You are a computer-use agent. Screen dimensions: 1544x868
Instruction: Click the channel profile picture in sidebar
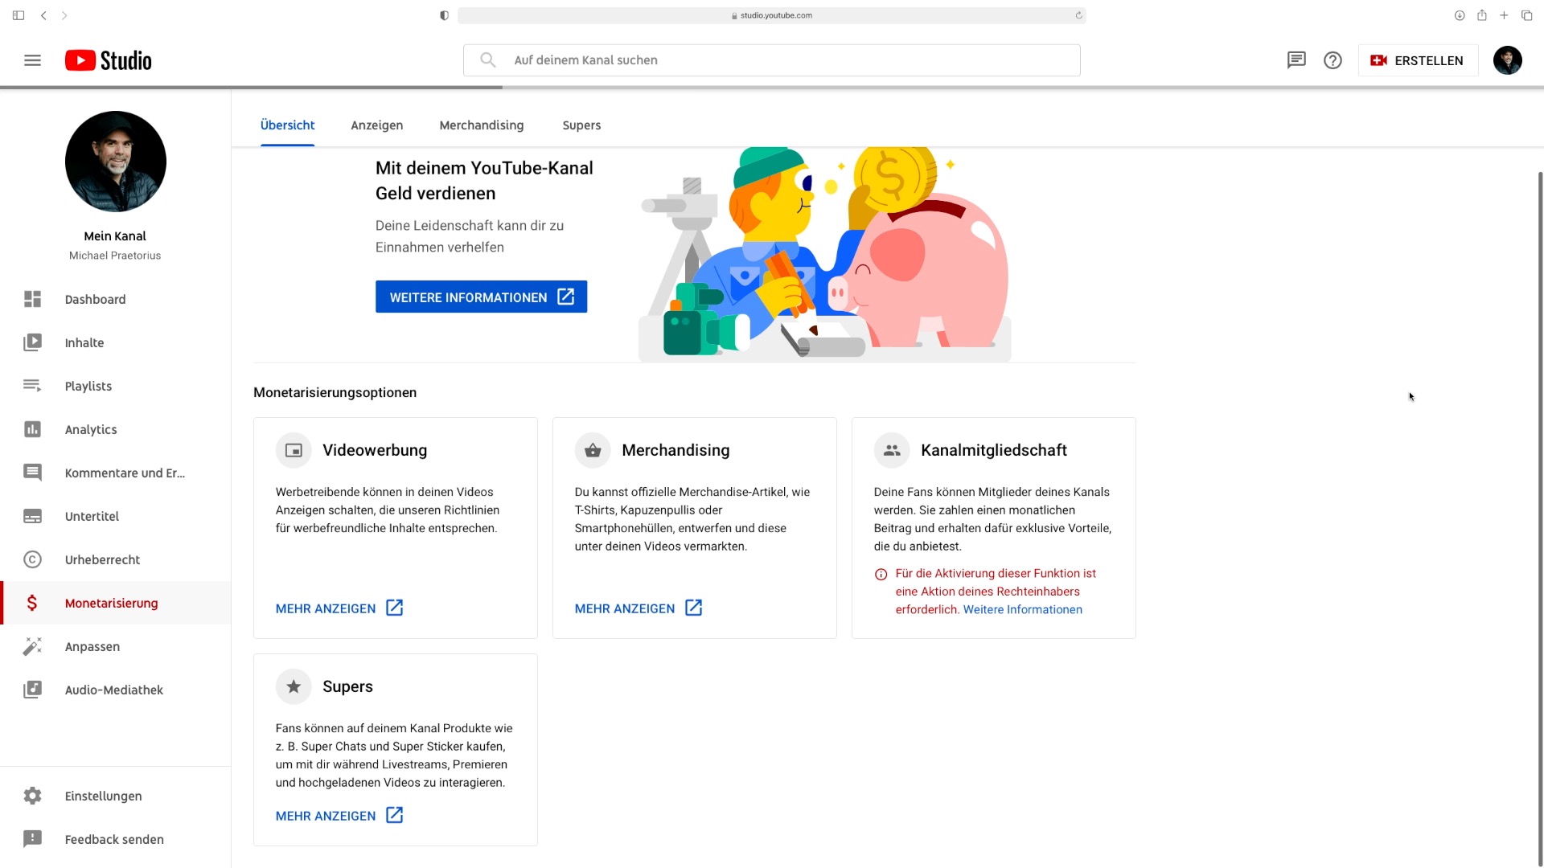coord(116,162)
